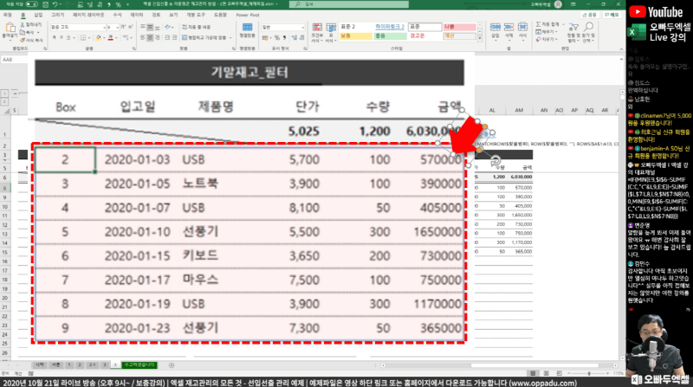Apply percent style
693x387 pixels.
[x=276, y=37]
